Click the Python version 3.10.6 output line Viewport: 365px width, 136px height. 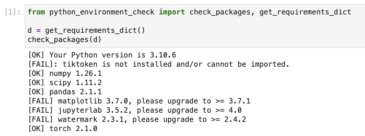coord(104,55)
